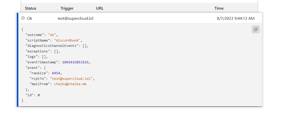This screenshot has height=116, width=282.
Task: Click the copy JSON icon button
Action: (256, 29)
